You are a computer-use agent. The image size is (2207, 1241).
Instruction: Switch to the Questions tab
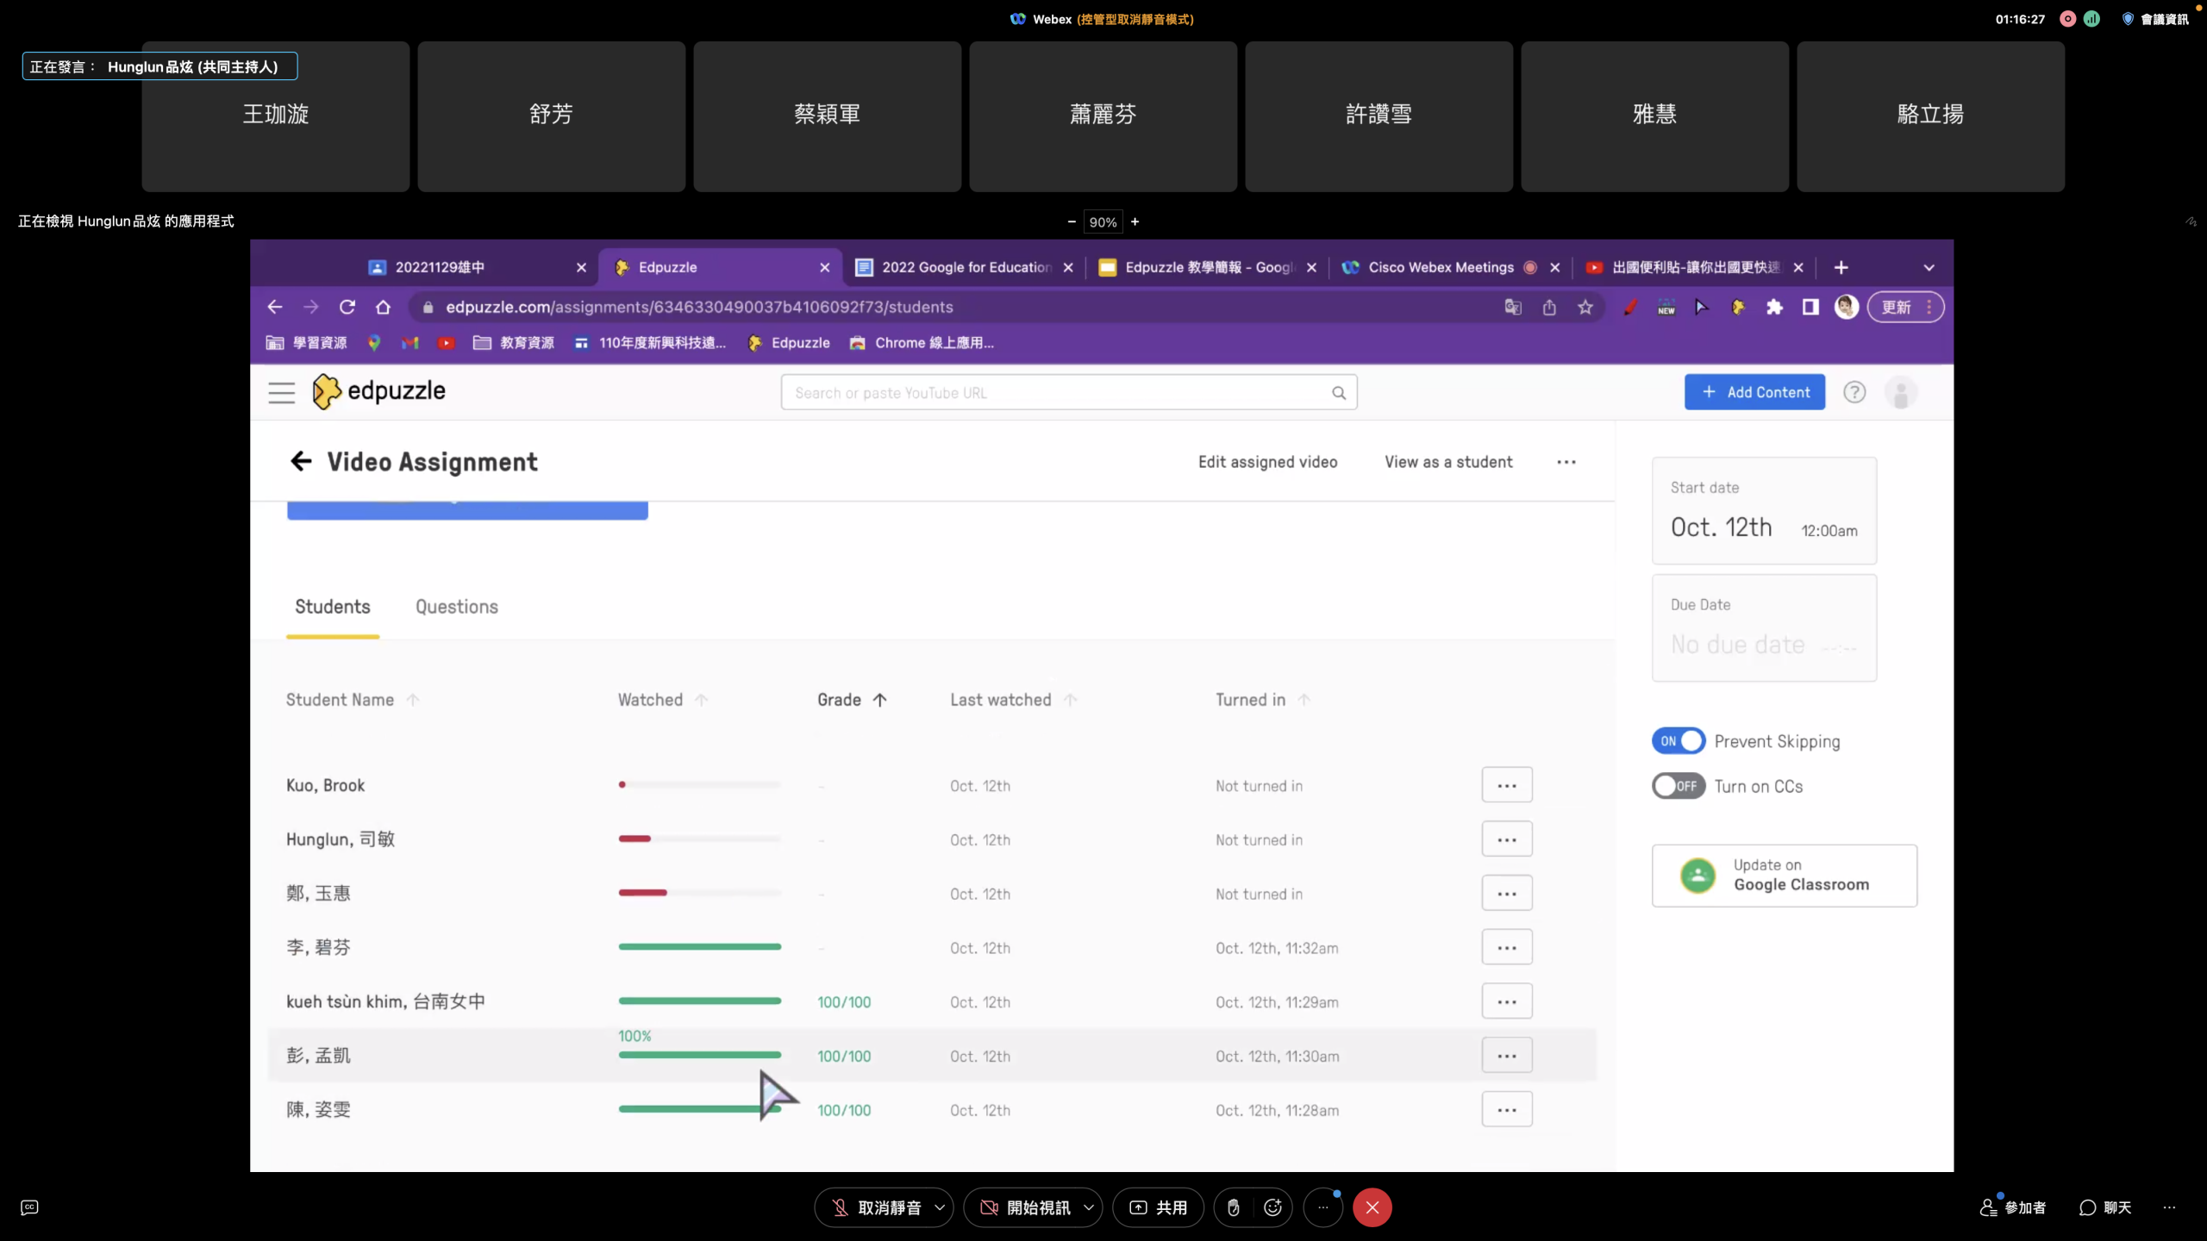click(x=456, y=607)
